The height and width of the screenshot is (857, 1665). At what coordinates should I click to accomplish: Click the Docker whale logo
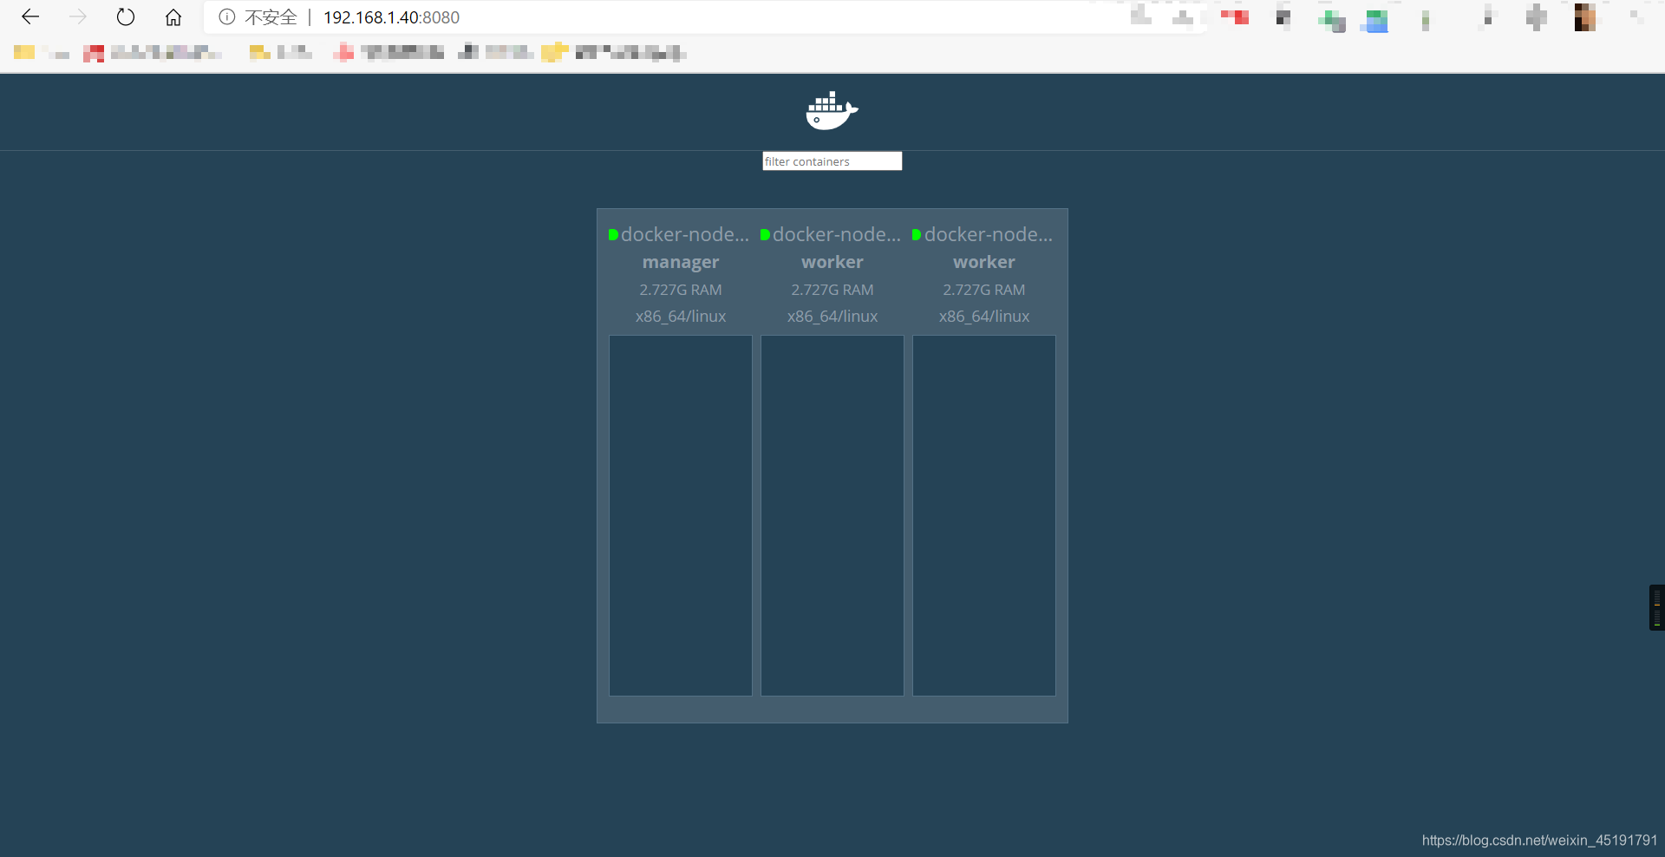pyautogui.click(x=832, y=111)
